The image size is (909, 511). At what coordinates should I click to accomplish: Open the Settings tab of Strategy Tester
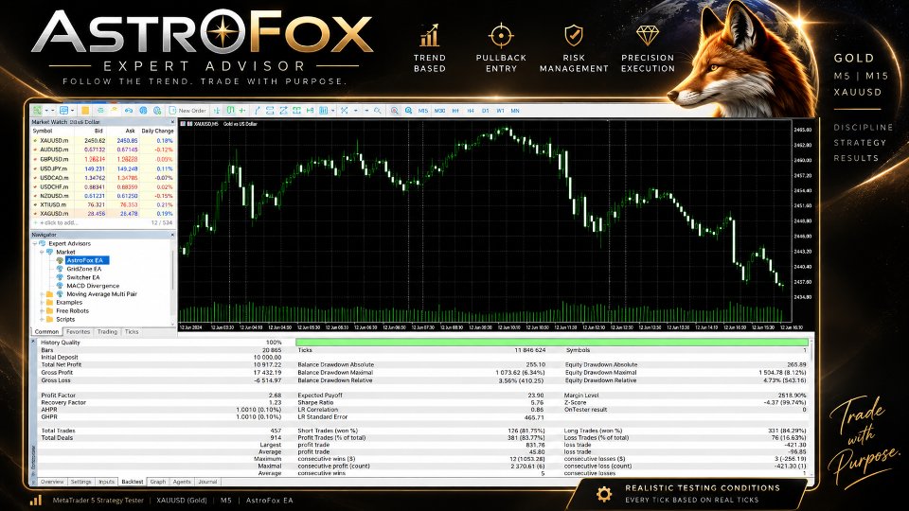(80, 482)
